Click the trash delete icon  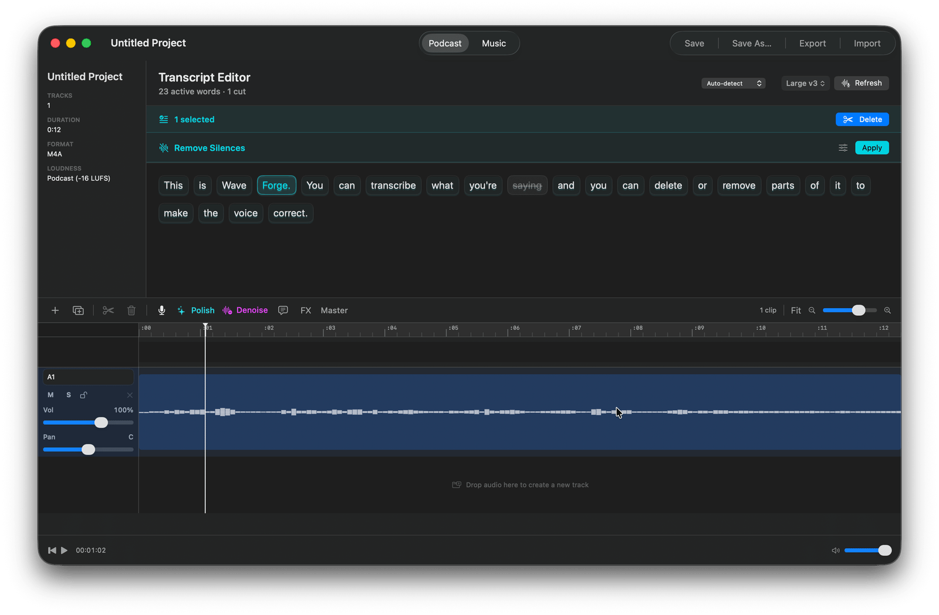[131, 310]
